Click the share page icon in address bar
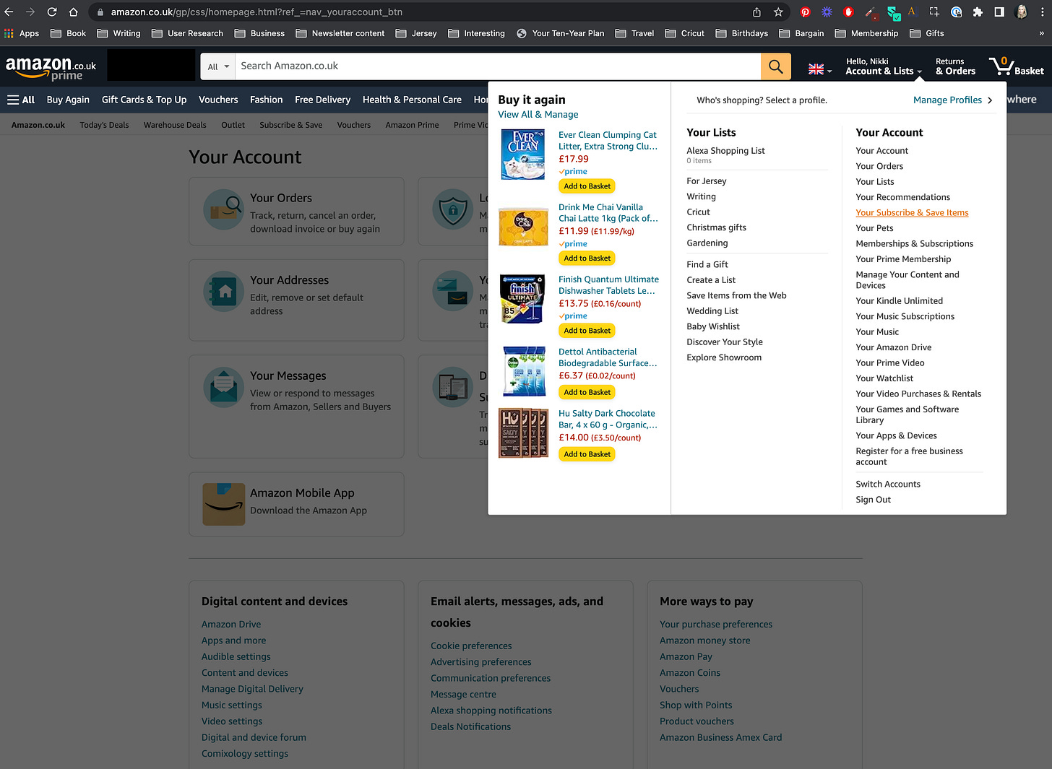Viewport: 1052px width, 769px height. [756, 12]
